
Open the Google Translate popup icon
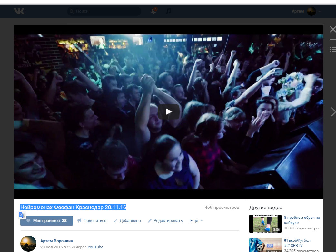coord(22,215)
